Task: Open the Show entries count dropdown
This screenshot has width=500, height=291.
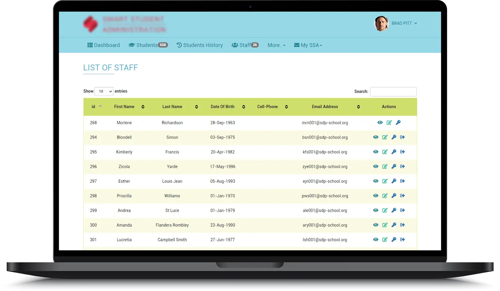Action: pos(104,91)
